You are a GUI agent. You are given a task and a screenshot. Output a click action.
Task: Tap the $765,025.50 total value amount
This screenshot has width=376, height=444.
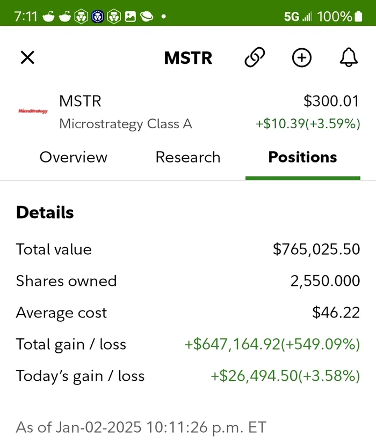pyautogui.click(x=316, y=249)
